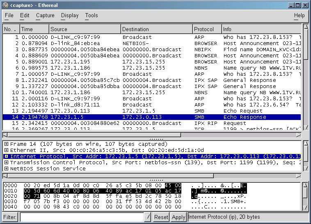This screenshot has width=311, height=224.
Task: Open the File menu
Action: point(9,16)
